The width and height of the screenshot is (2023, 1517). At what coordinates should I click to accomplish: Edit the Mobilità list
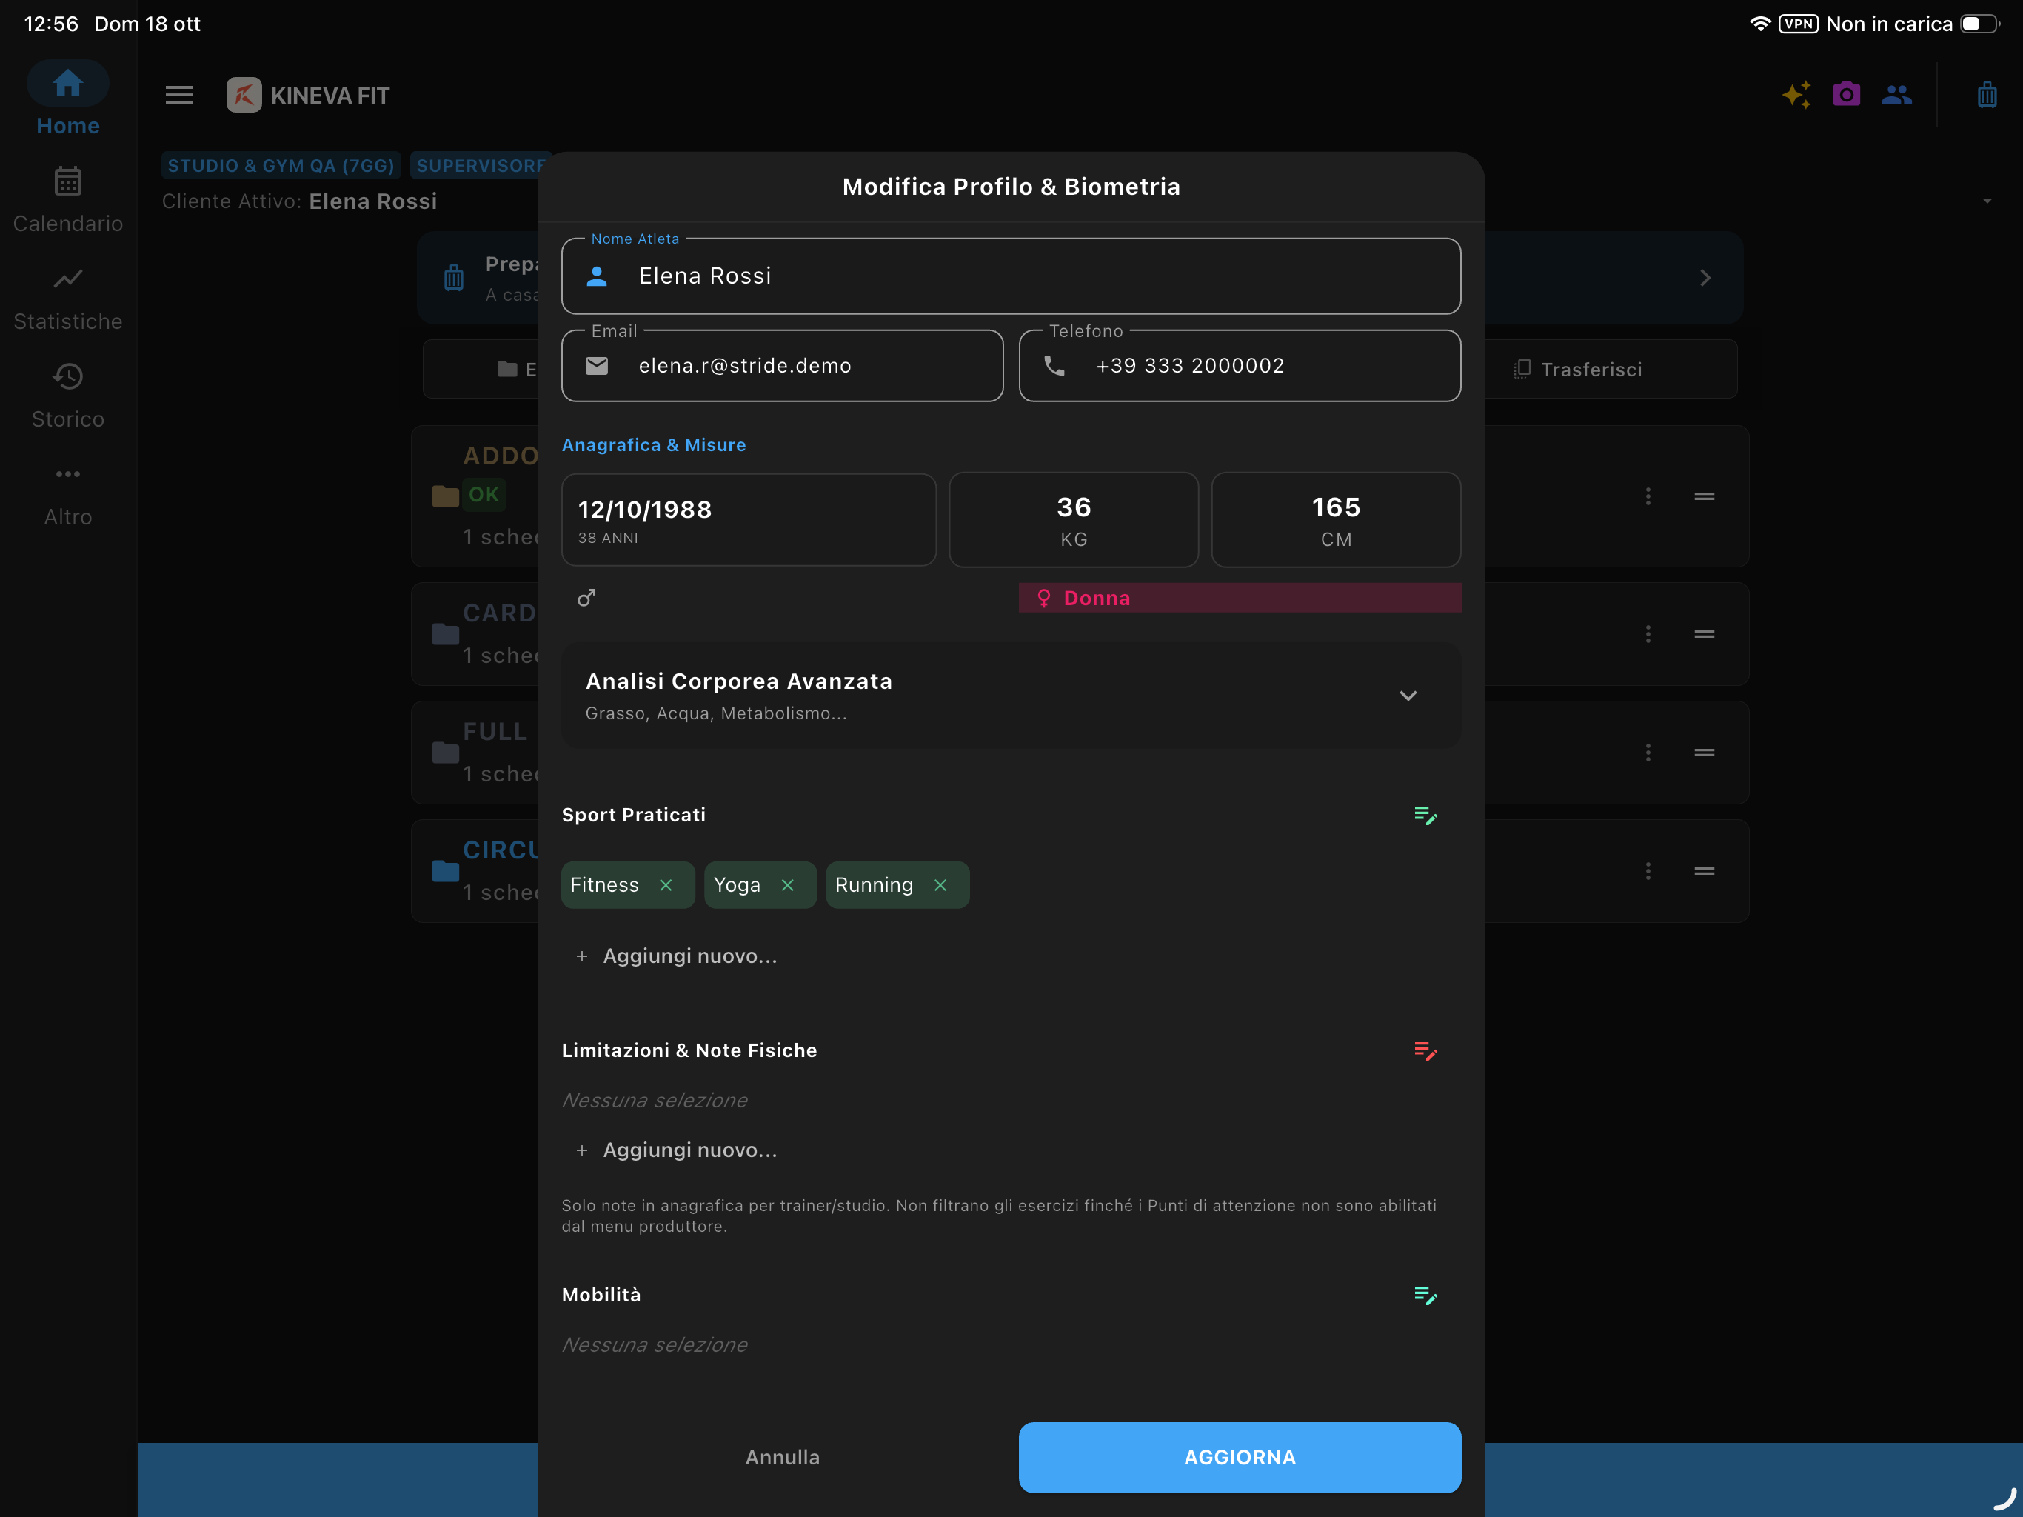[1425, 1295]
